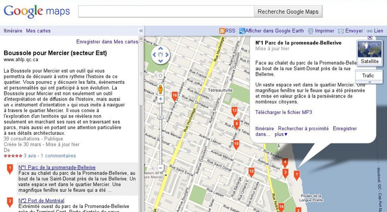Pan map right with the right arrow
The image size is (387, 212).
point(167,55)
